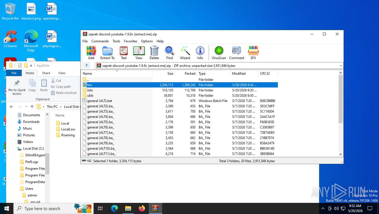Open Microsoft Edge desktop shortcut

point(31,41)
